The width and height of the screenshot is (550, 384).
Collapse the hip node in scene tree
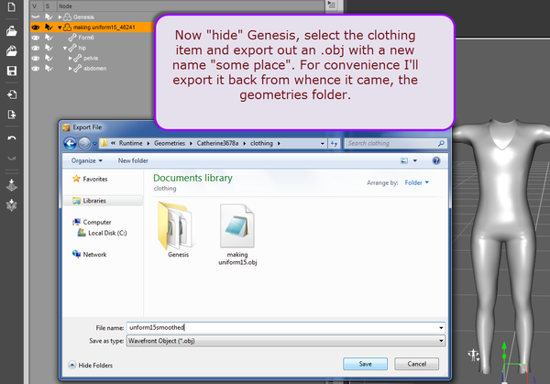65,48
